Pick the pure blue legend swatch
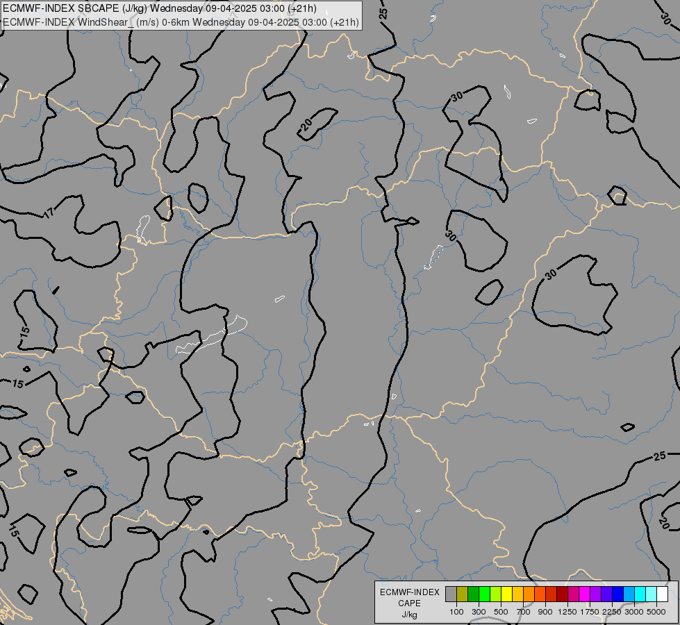Image resolution: width=680 pixels, height=625 pixels. coord(618,594)
